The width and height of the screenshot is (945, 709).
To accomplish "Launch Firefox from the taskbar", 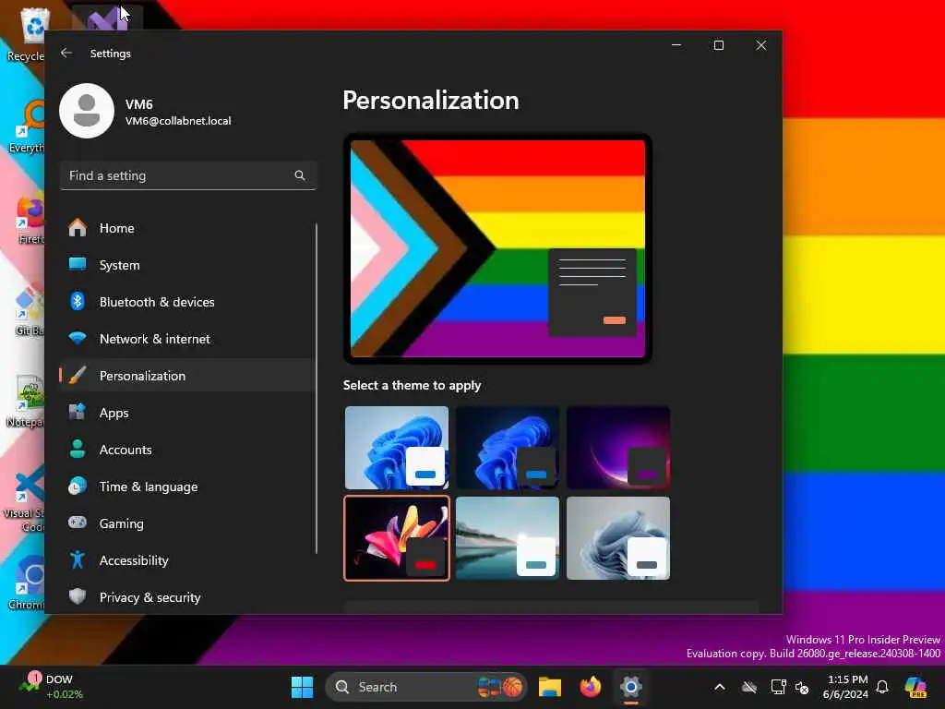I will tap(590, 687).
